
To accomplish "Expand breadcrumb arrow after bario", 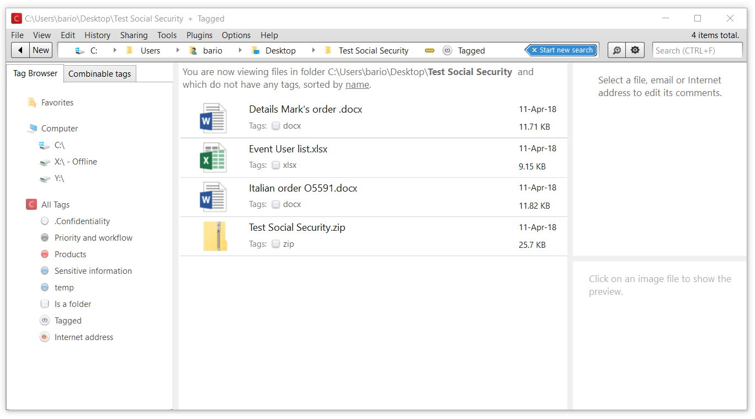I will point(240,50).
